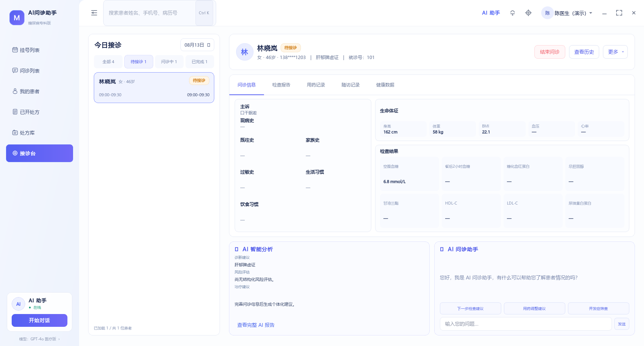Image resolution: width=644 pixels, height=346 pixels.
Task: Switch to the 检查报告 tab
Action: 281,85
